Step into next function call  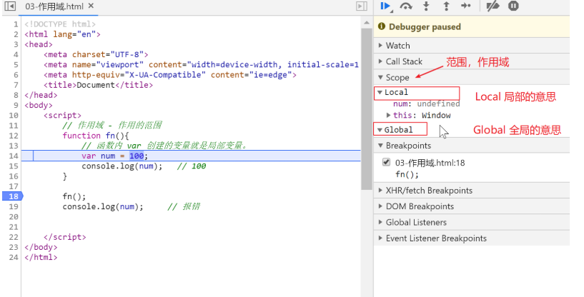click(x=427, y=6)
